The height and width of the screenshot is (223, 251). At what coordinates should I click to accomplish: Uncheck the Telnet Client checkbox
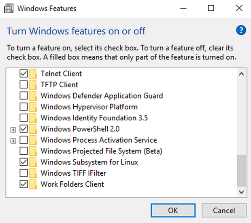pyautogui.click(x=24, y=74)
